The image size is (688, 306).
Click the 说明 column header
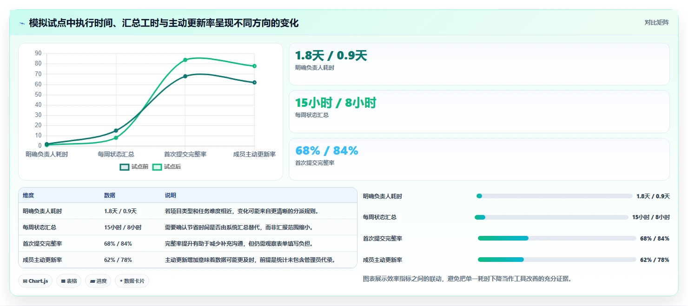pos(171,195)
